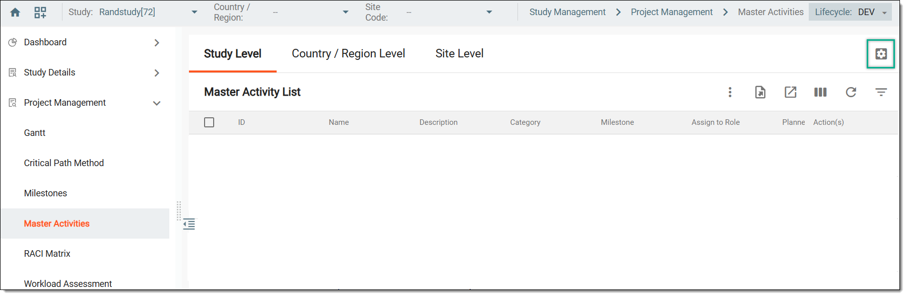Sort by the Milestone column header
The width and height of the screenshot is (906, 296).
click(x=618, y=122)
